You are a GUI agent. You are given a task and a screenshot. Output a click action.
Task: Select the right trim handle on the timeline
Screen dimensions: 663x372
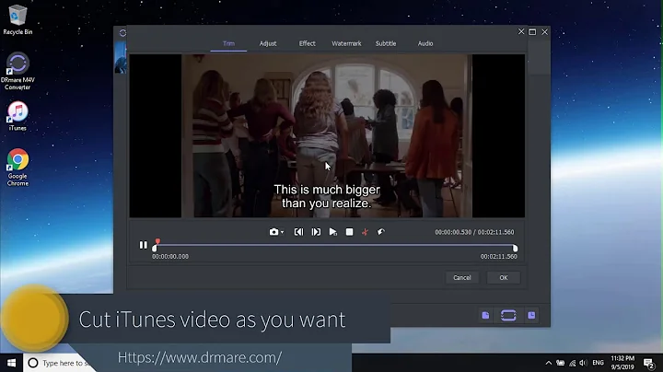[x=515, y=249]
